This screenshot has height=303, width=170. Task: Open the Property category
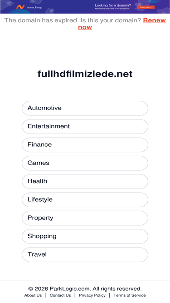tap(85, 218)
